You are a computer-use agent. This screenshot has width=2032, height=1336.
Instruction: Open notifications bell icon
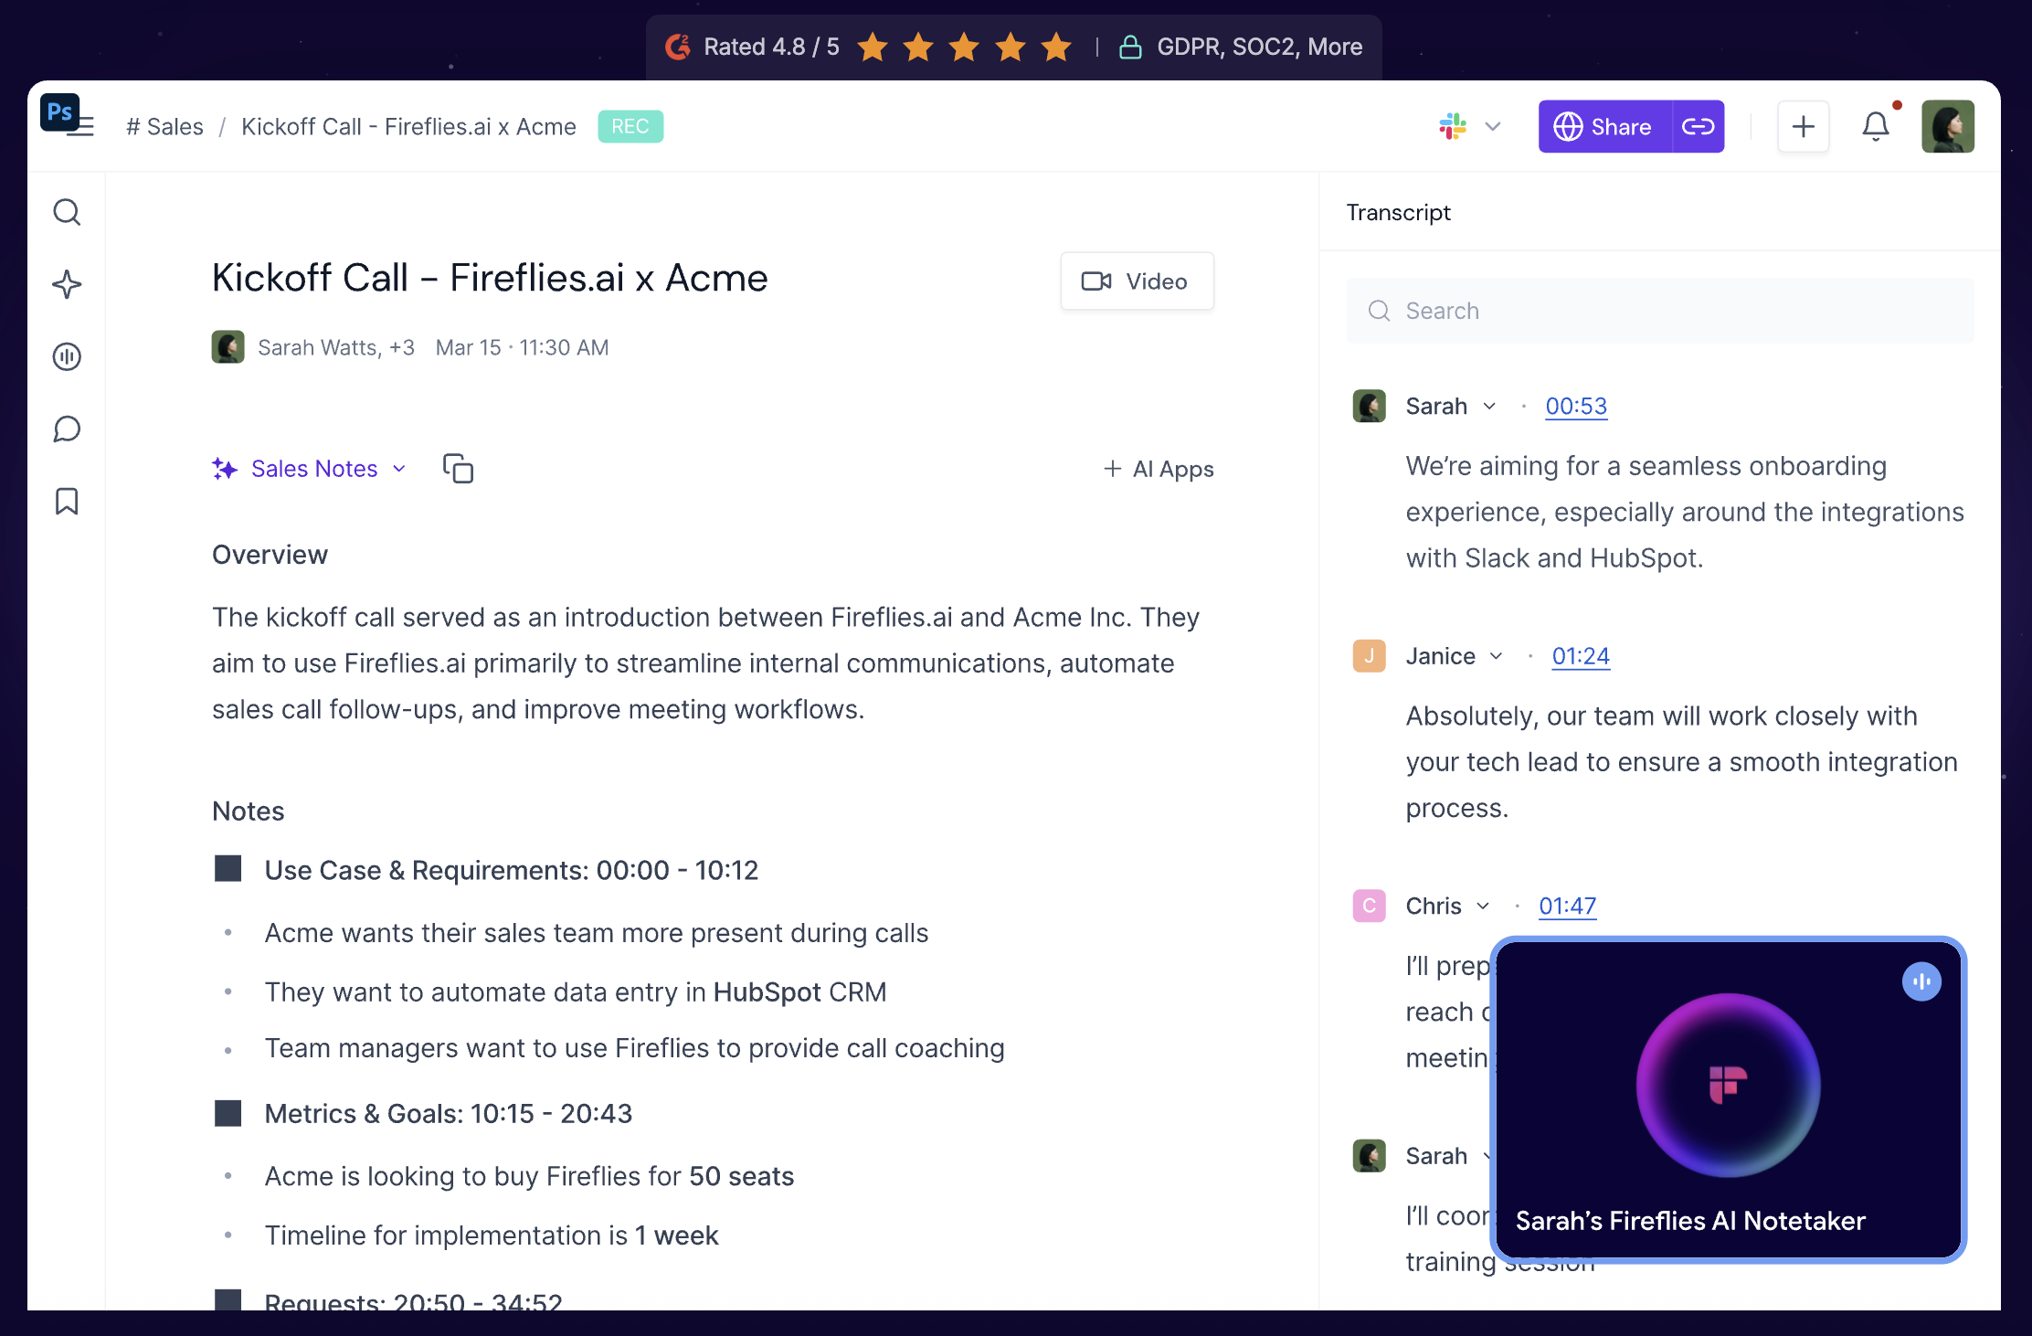pyautogui.click(x=1875, y=126)
